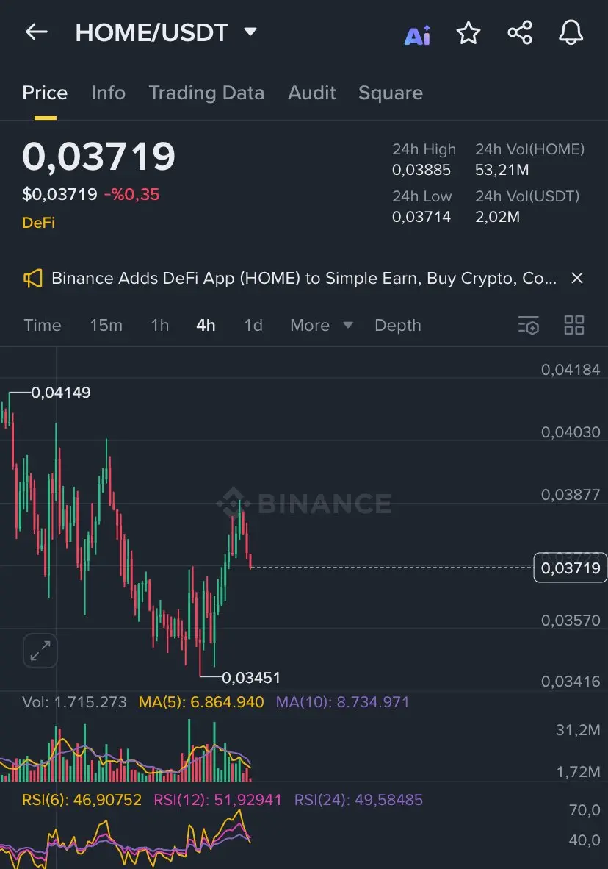Tap the 0,03416 price axis label

pos(571,681)
